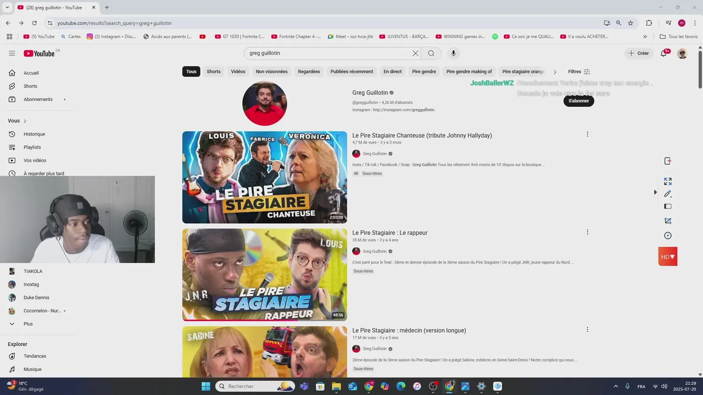The width and height of the screenshot is (703, 395).
Task: Open Microsoft Teams from taskbar
Action: 304,386
